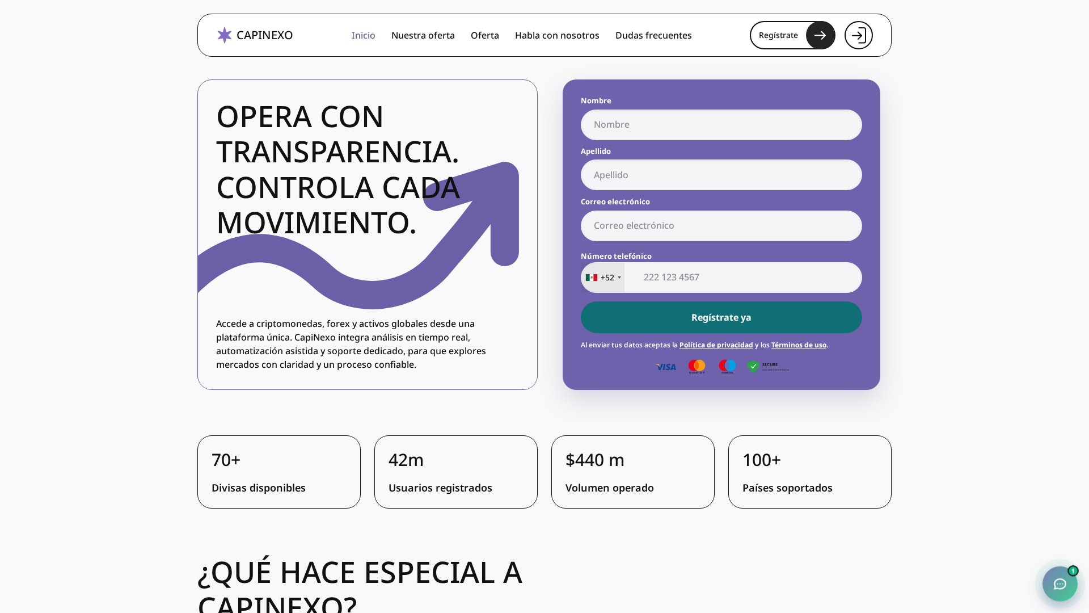Focus the Apellido input field
The width and height of the screenshot is (1089, 613).
click(721, 175)
